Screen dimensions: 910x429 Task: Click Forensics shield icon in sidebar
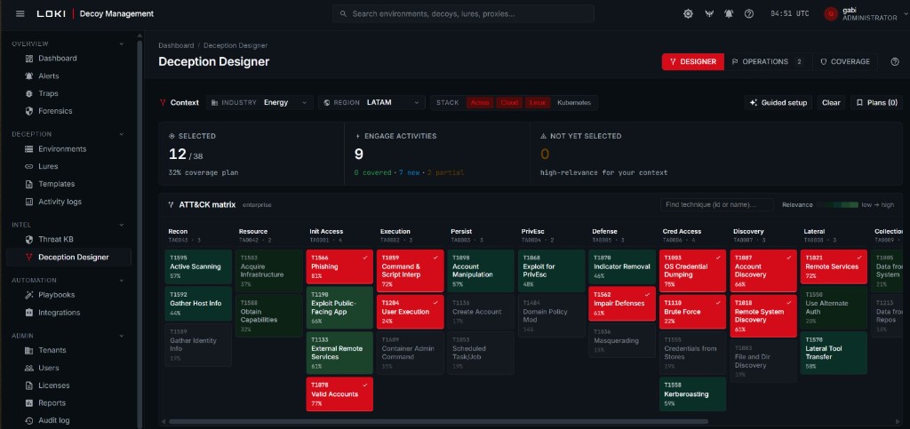click(29, 111)
